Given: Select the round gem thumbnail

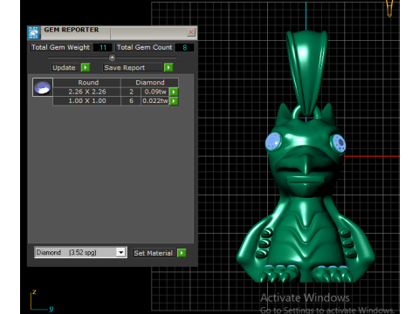Looking at the screenshot, I should (43, 87).
